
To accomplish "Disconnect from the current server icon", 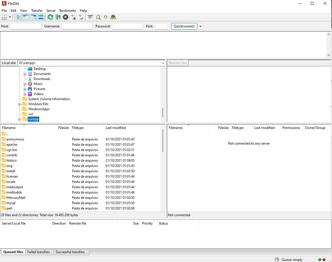I will pyautogui.click(x=73, y=17).
